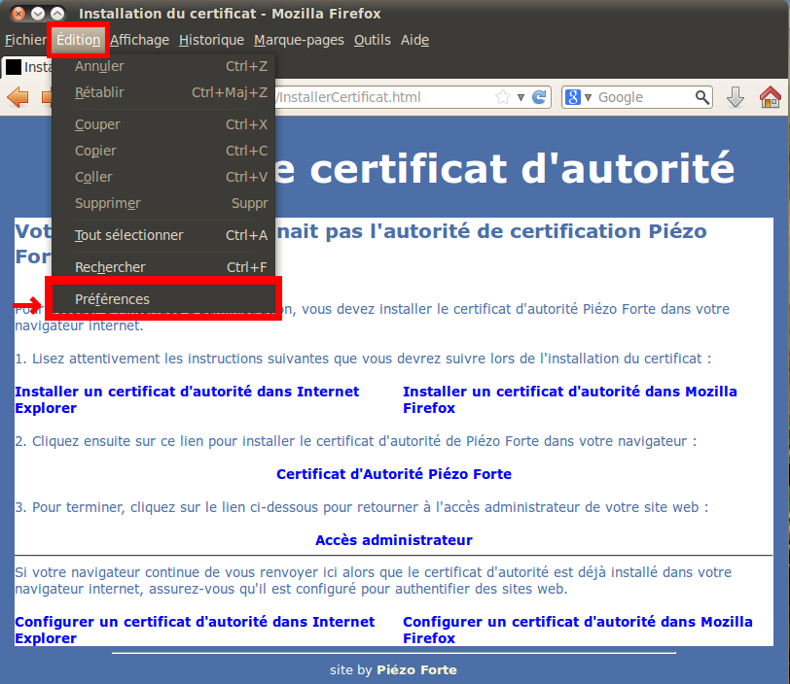Maximize the Firefox window
Image resolution: width=790 pixels, height=684 pixels.
click(58, 14)
